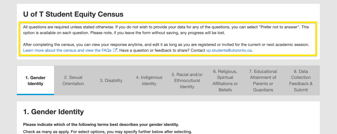
Task: Select the 1. Gender Identity tab
Action: (36, 80)
